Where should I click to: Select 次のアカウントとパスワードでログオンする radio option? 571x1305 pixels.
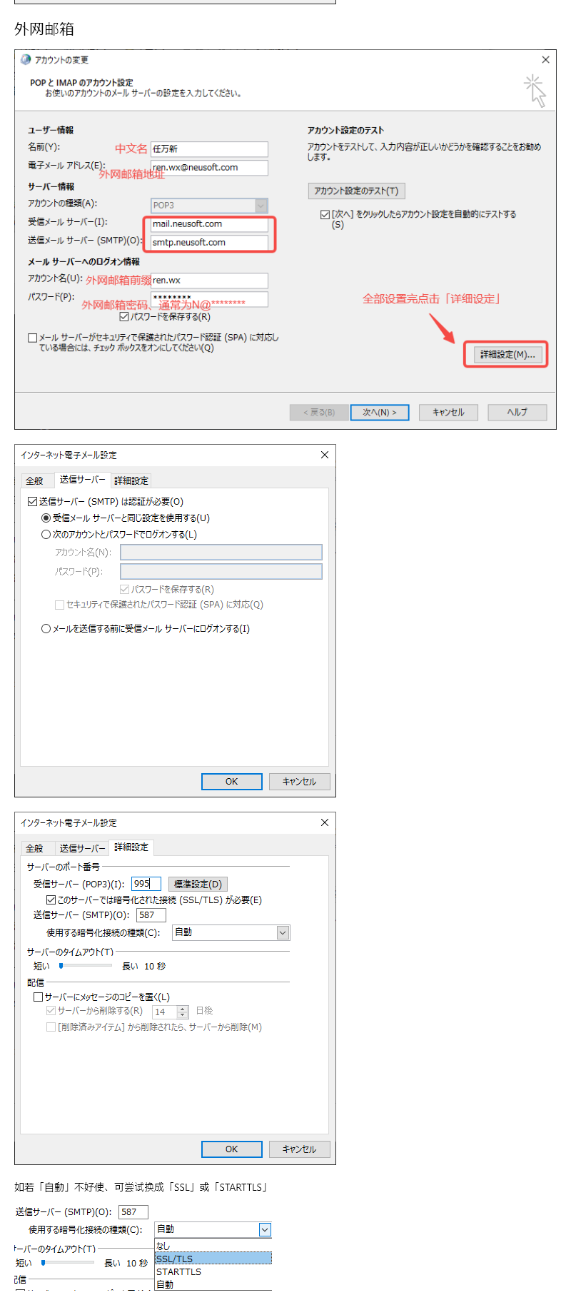coord(46,535)
